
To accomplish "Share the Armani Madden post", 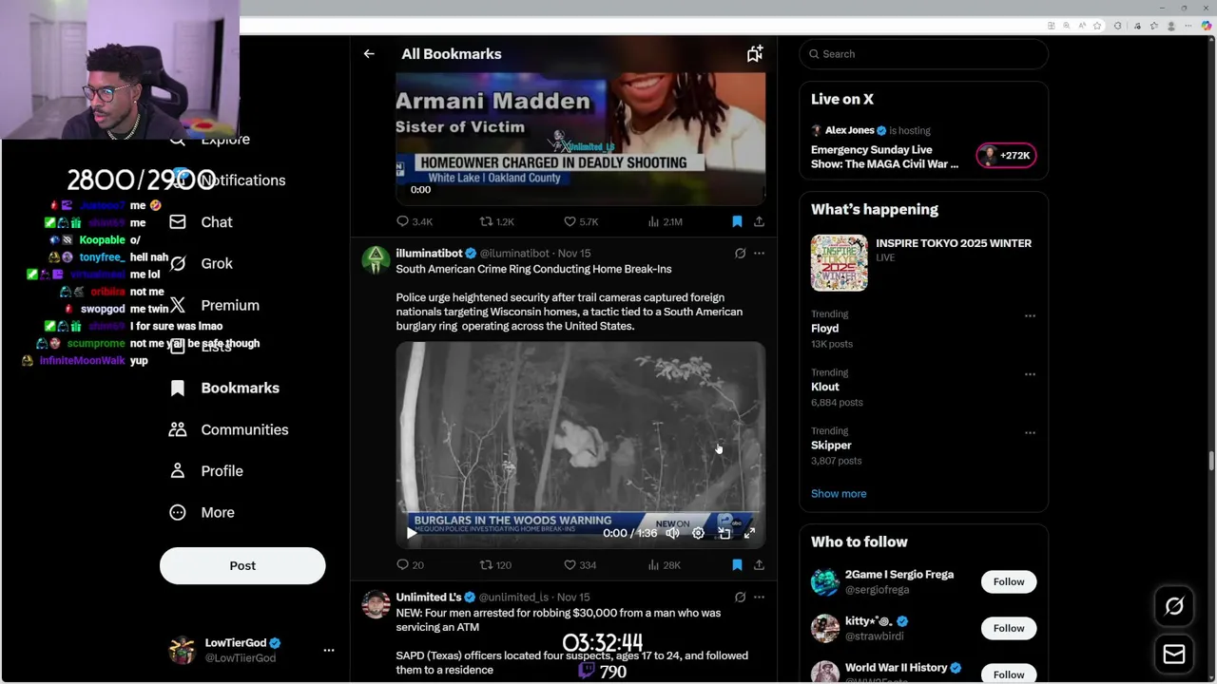I will click(x=759, y=221).
